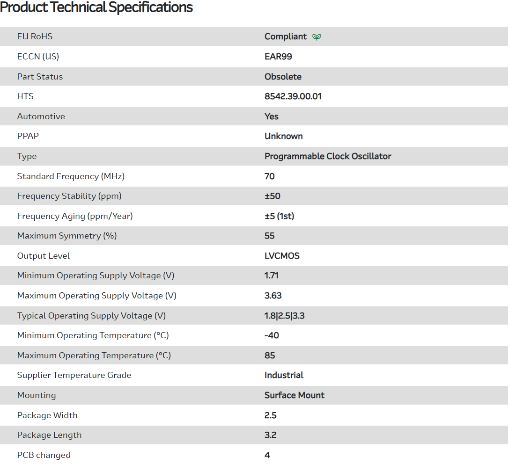Screen dimensions: 508x464
Task: Click the ±50 frequency stability value
Action: coord(272,196)
